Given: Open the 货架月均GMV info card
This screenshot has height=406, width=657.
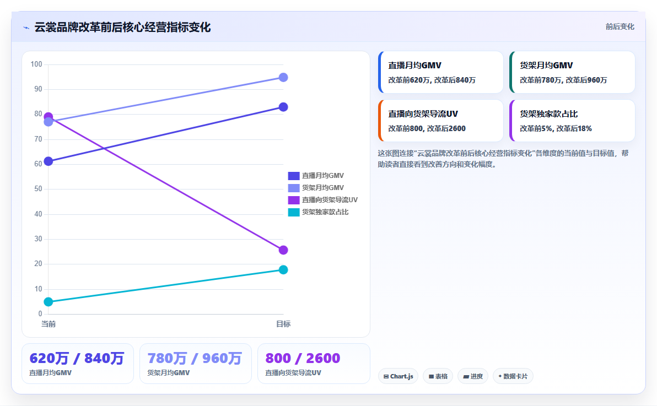Looking at the screenshot, I should (x=572, y=72).
